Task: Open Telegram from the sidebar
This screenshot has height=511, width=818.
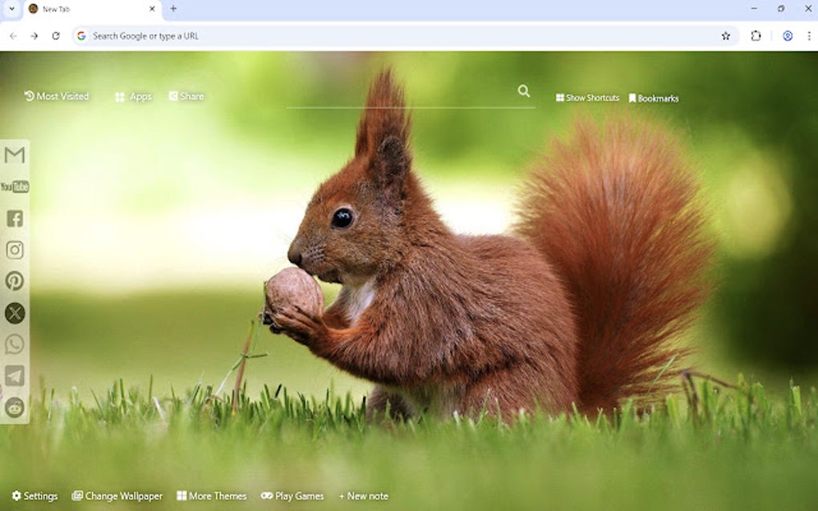Action: [14, 376]
